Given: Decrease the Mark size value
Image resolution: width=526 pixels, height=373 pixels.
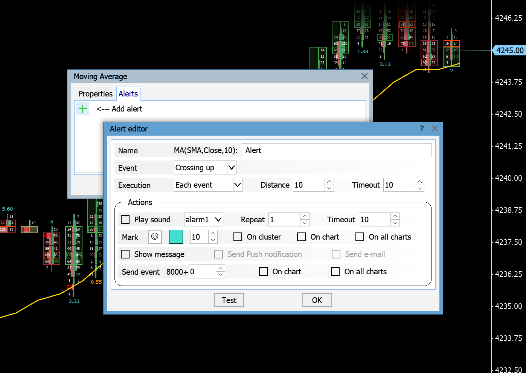Looking at the screenshot, I should click(x=213, y=240).
